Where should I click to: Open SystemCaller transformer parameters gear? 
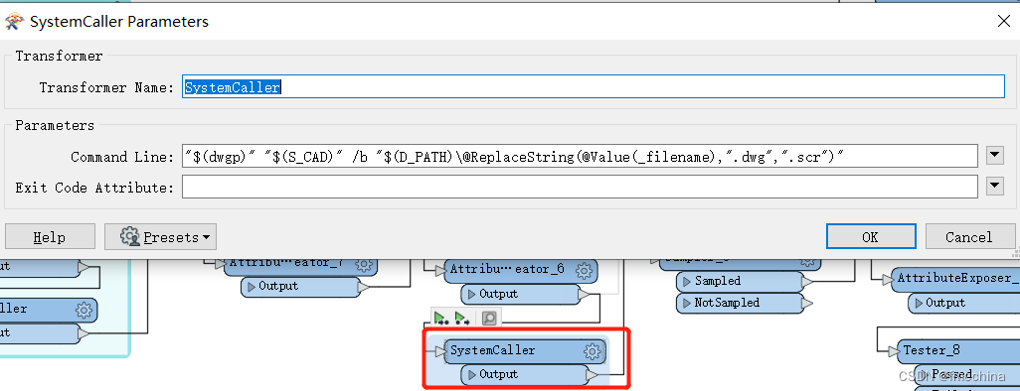[592, 351]
